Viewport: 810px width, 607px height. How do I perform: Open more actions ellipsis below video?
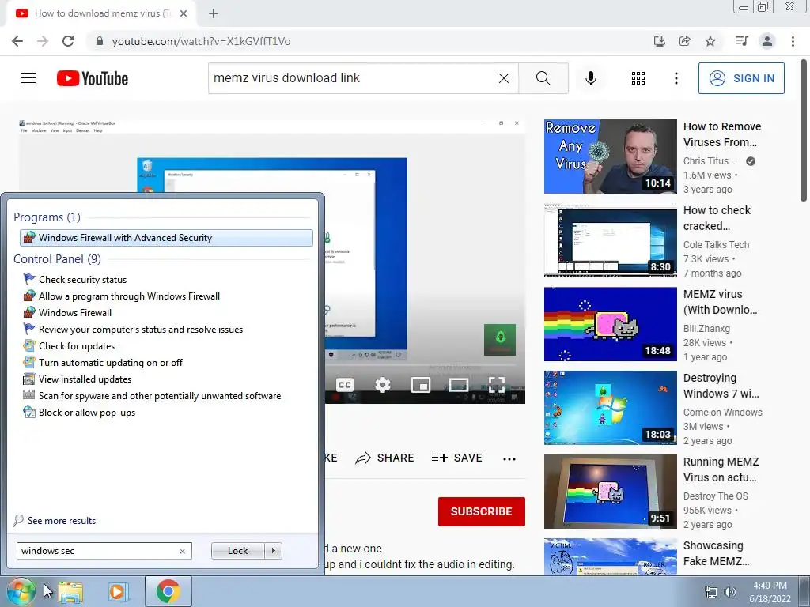coord(509,458)
